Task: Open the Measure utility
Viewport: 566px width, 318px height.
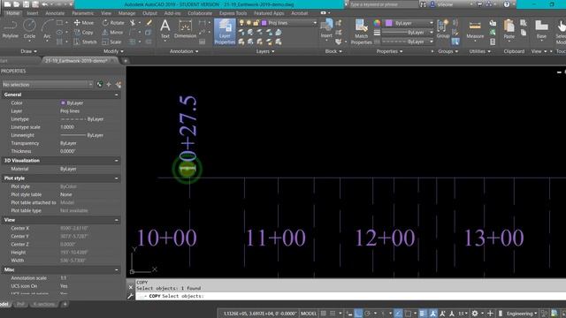Action: click(475, 29)
